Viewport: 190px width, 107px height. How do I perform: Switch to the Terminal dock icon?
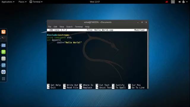point(3,38)
